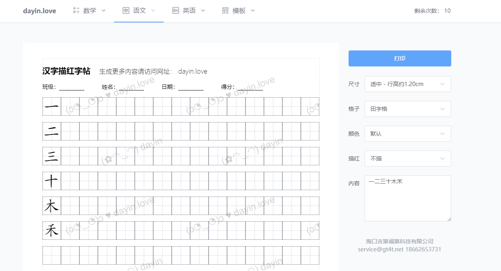Click the resize handle of 内容 textarea

[x=449, y=219]
